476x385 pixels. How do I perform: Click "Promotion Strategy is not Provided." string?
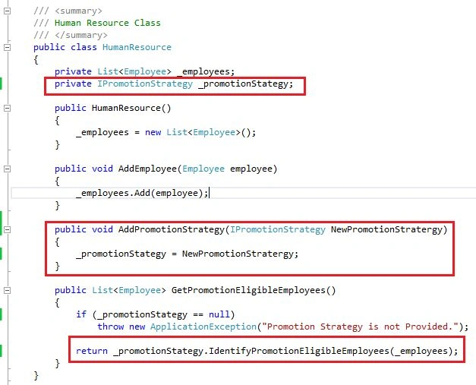(x=360, y=327)
